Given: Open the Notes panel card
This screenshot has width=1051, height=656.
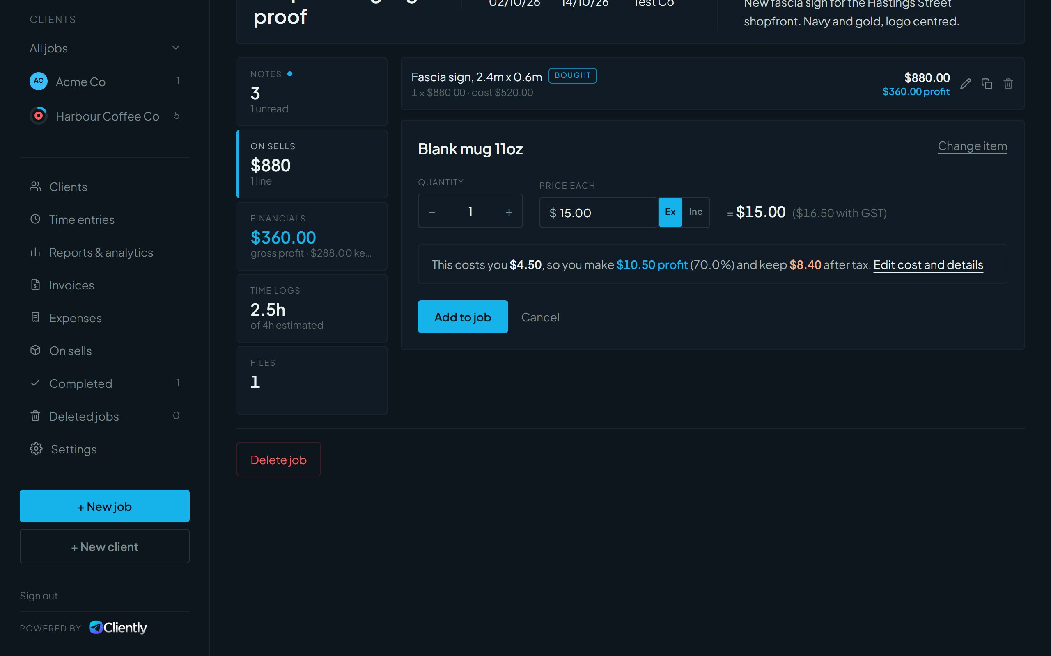Looking at the screenshot, I should [x=312, y=91].
